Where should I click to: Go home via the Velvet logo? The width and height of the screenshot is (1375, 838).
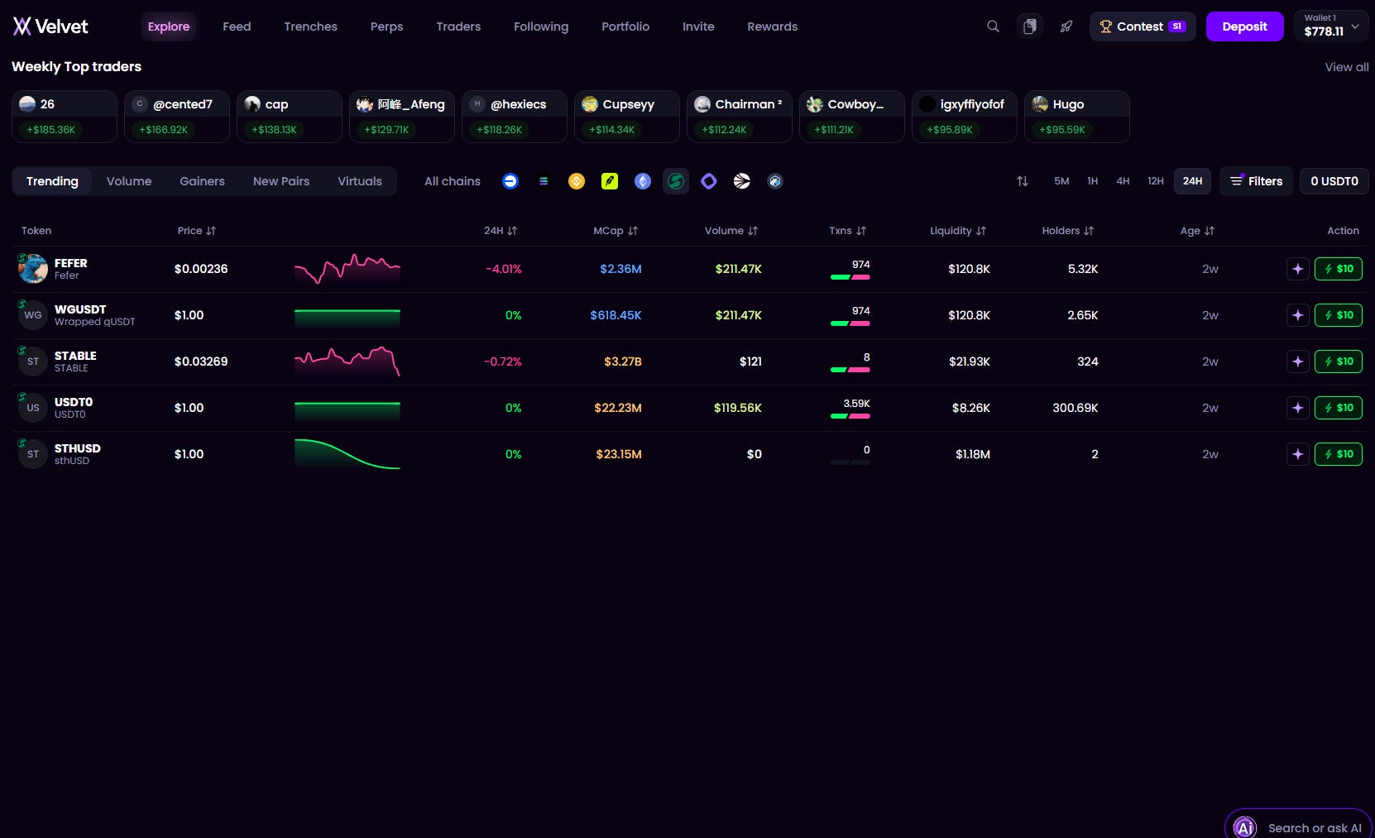pos(50,26)
